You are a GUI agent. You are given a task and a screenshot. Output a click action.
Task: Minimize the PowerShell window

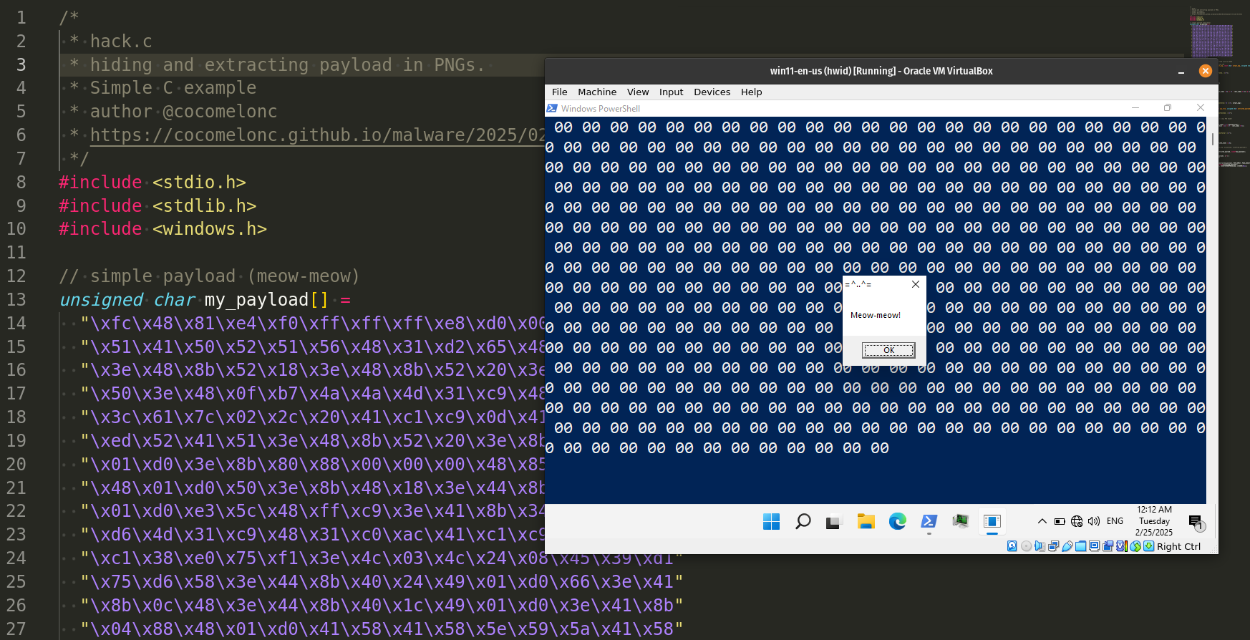1135,108
